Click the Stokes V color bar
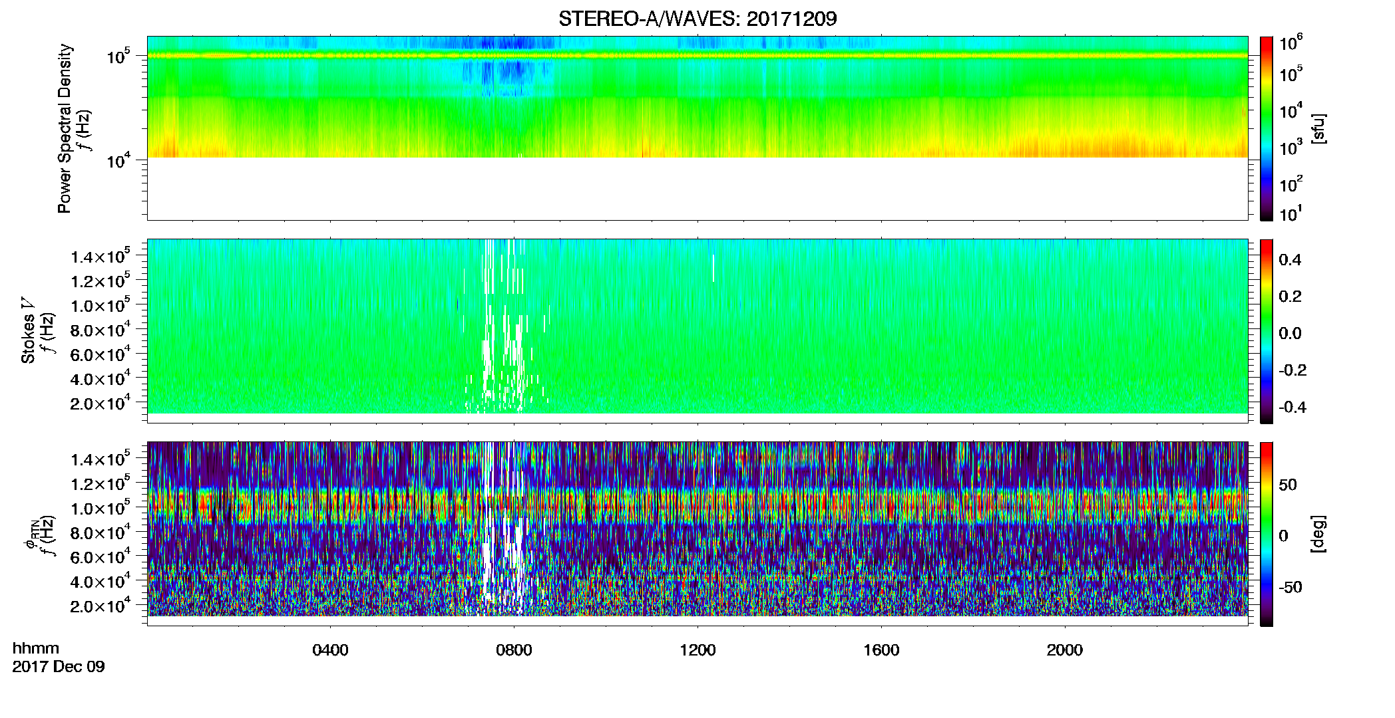The image size is (1395, 718). (1267, 331)
